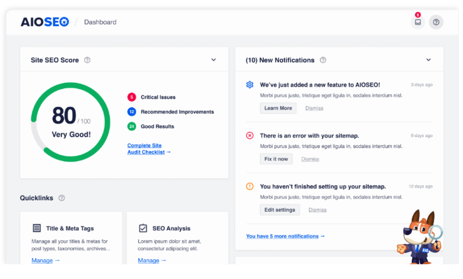463x279 pixels.
Task: Click the Quicklinks heading
Action: click(x=37, y=198)
